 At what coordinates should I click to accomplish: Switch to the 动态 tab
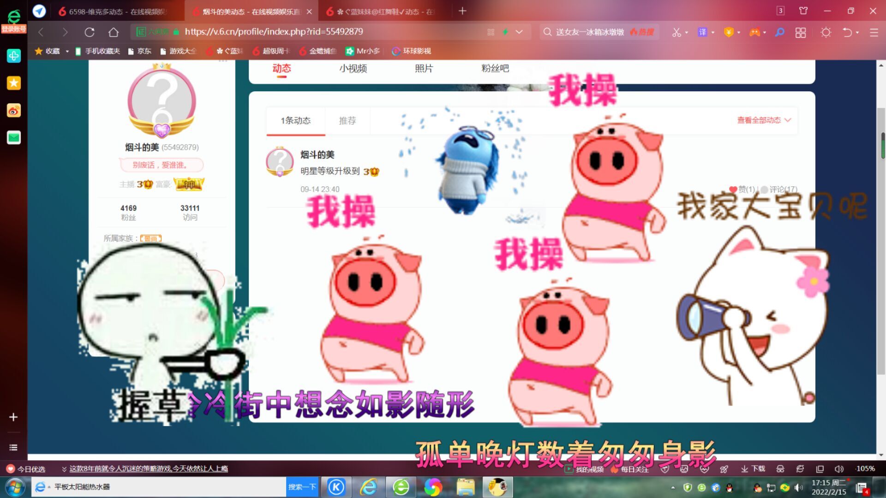(281, 69)
